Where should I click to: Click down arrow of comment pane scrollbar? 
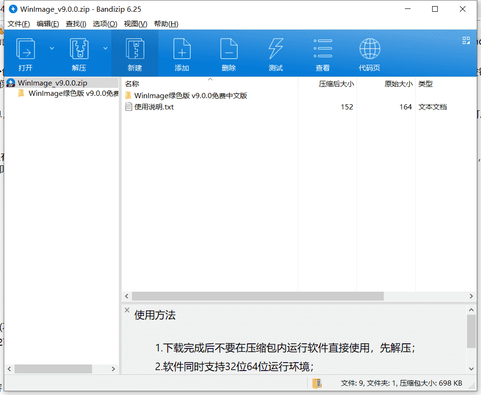(471, 369)
